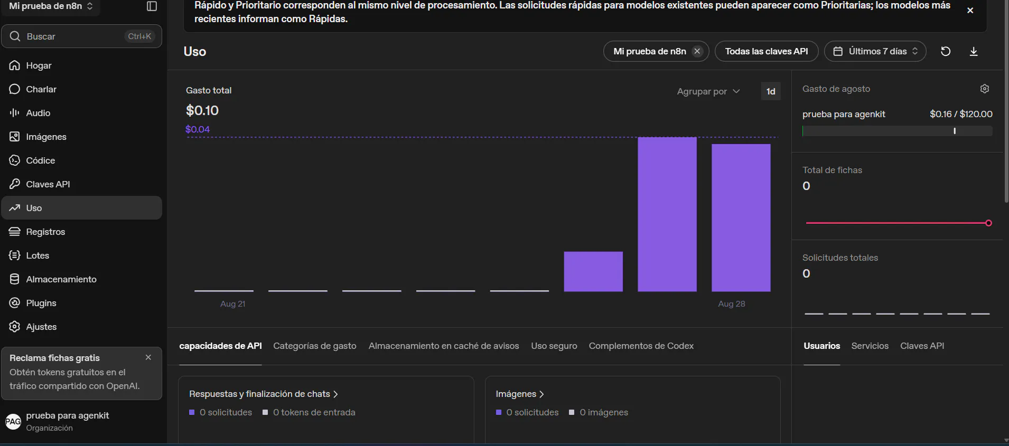Click the red endpoint of tokens line

pos(988,223)
